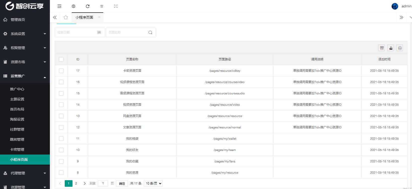
Task: Check the 我的收藏 row
Action: pyautogui.click(x=61, y=161)
